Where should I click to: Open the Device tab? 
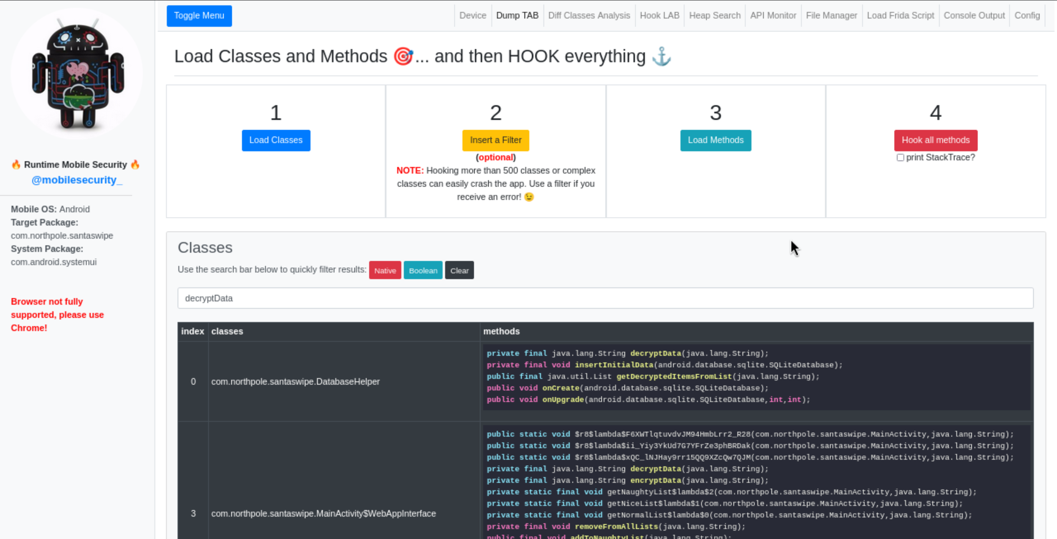[x=473, y=15]
